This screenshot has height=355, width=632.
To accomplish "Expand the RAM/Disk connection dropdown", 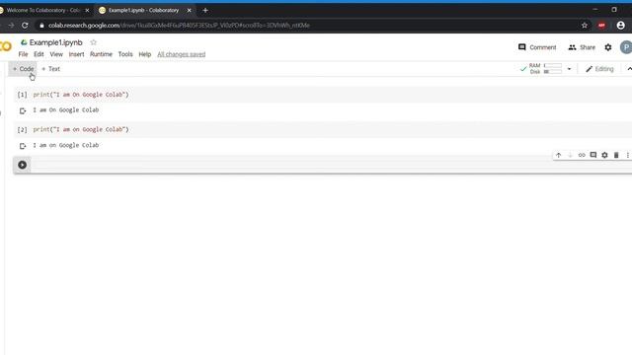I will pos(569,69).
